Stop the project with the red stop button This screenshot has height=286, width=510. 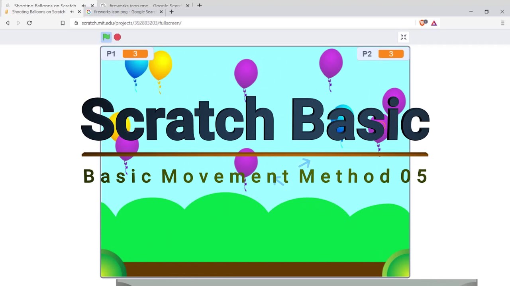[x=117, y=37]
